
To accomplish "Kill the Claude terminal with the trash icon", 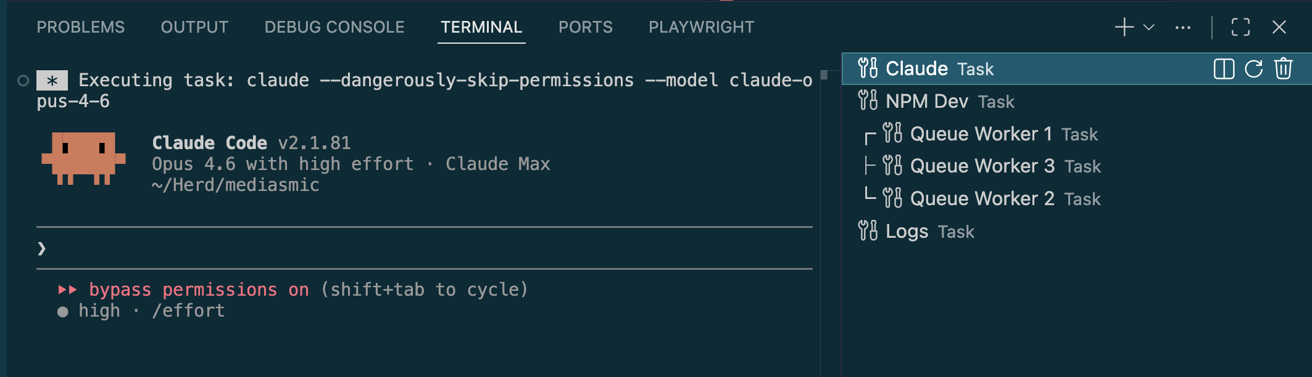I will click(x=1284, y=69).
